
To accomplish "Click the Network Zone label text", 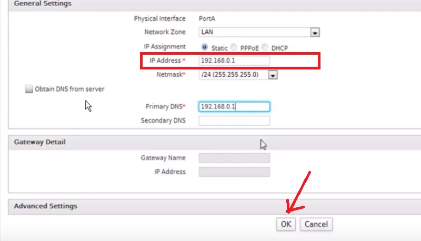I will [x=164, y=33].
